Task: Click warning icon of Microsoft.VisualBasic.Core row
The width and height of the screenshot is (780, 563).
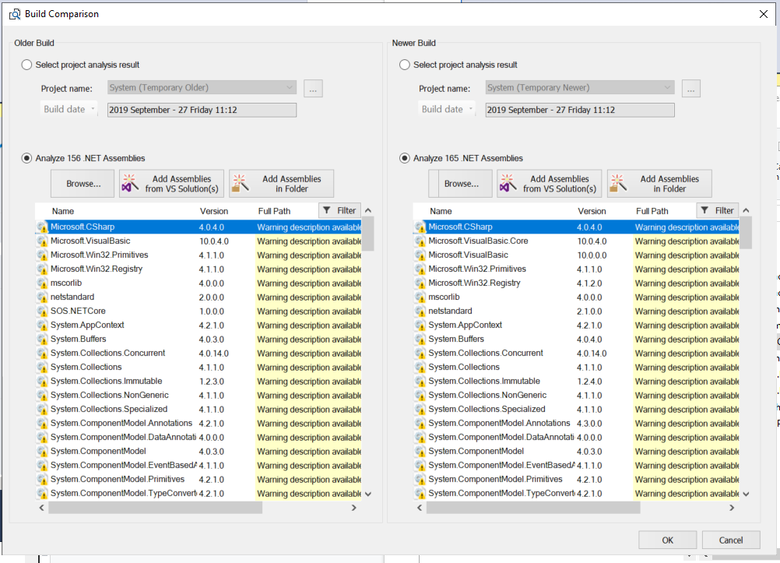Action: (x=420, y=241)
